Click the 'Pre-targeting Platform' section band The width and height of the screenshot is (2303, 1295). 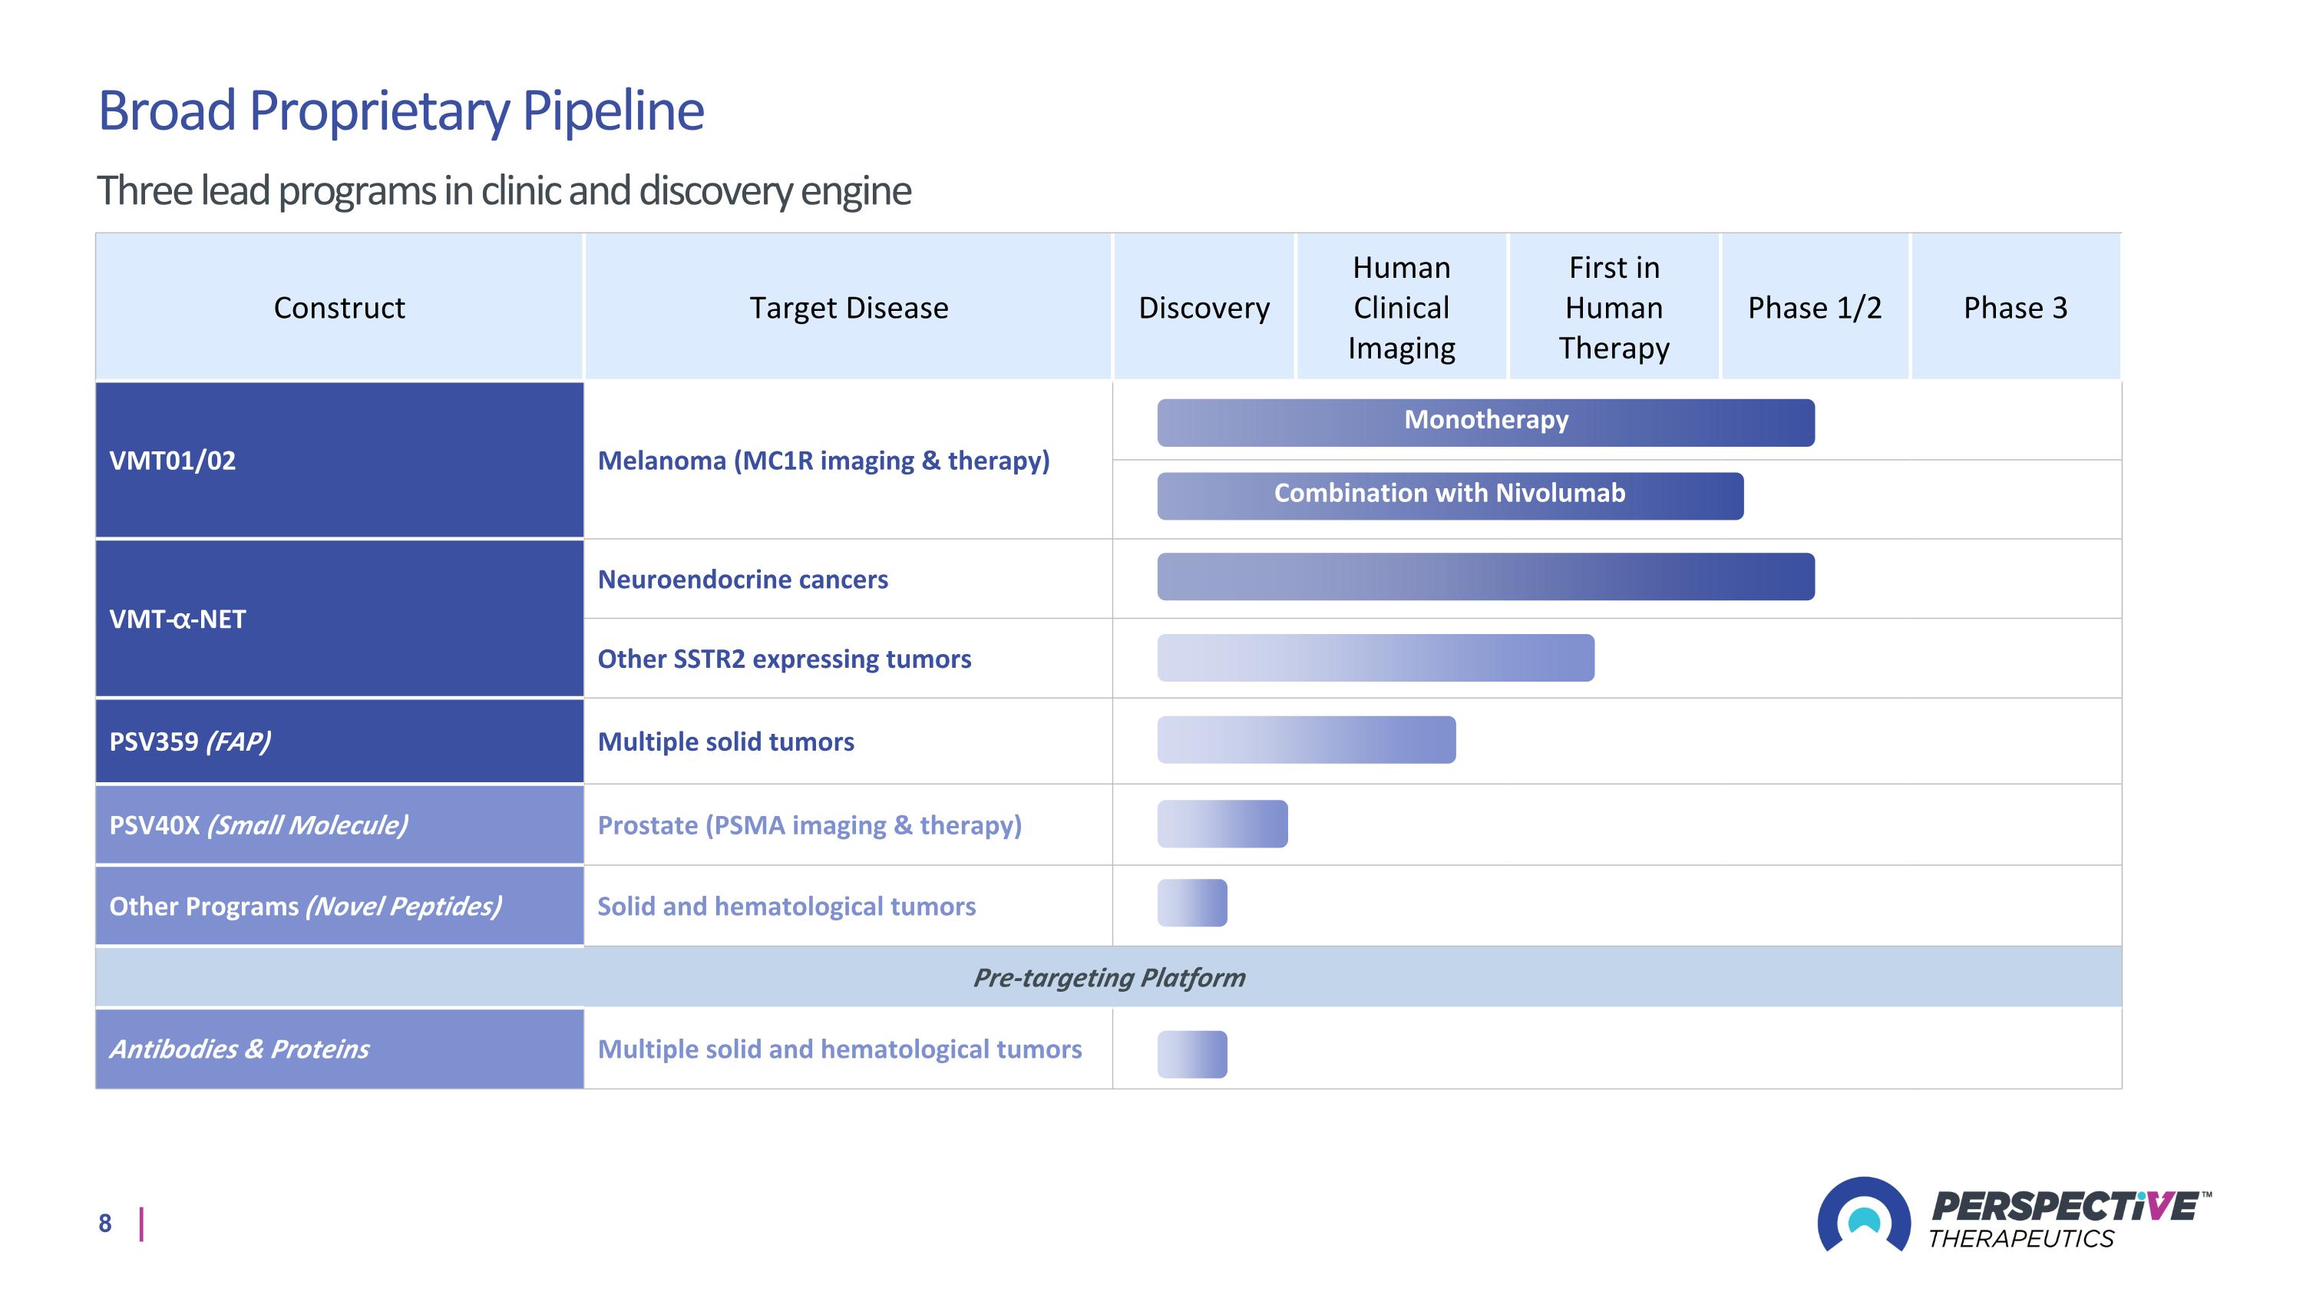[x=1109, y=977]
